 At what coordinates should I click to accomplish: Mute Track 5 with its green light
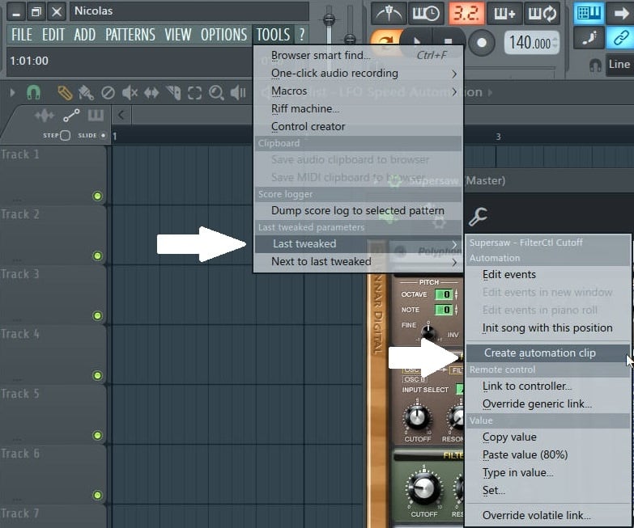coord(97,435)
